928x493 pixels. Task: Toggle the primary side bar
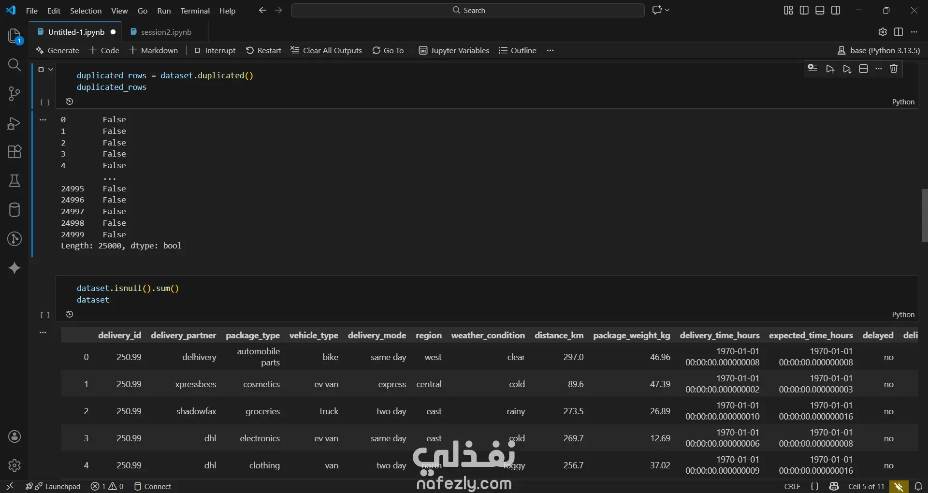(804, 10)
